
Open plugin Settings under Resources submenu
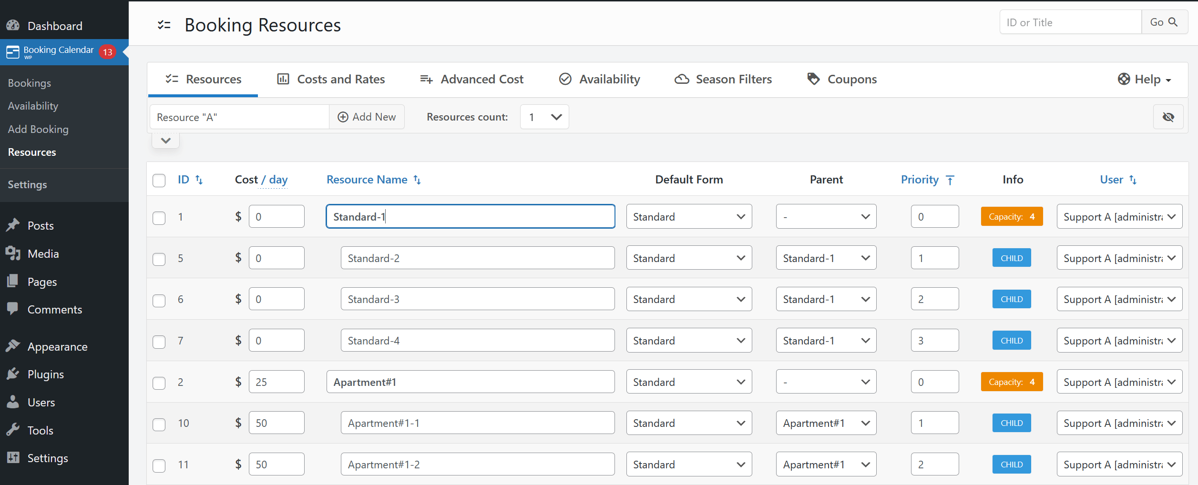point(27,184)
